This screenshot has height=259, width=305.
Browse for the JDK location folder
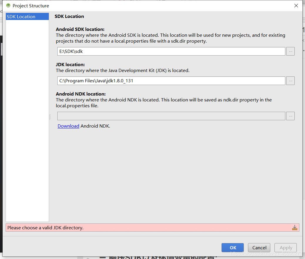click(290, 81)
